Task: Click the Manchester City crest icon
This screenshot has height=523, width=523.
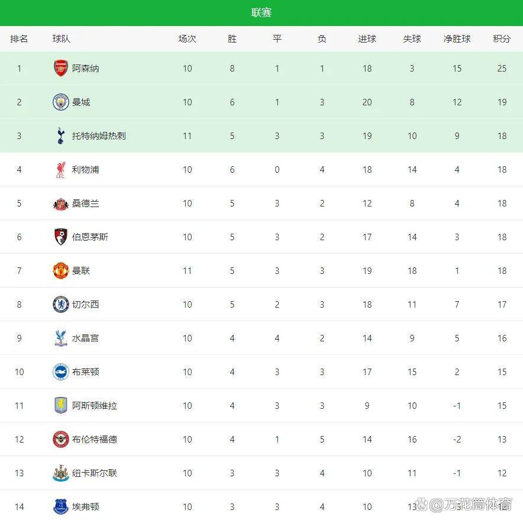Action: pyautogui.click(x=61, y=102)
